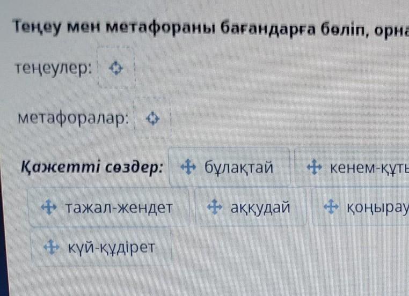The image size is (409, 296).
Task: Click the drag handle icon on бұлақтай
Action: pyautogui.click(x=187, y=168)
